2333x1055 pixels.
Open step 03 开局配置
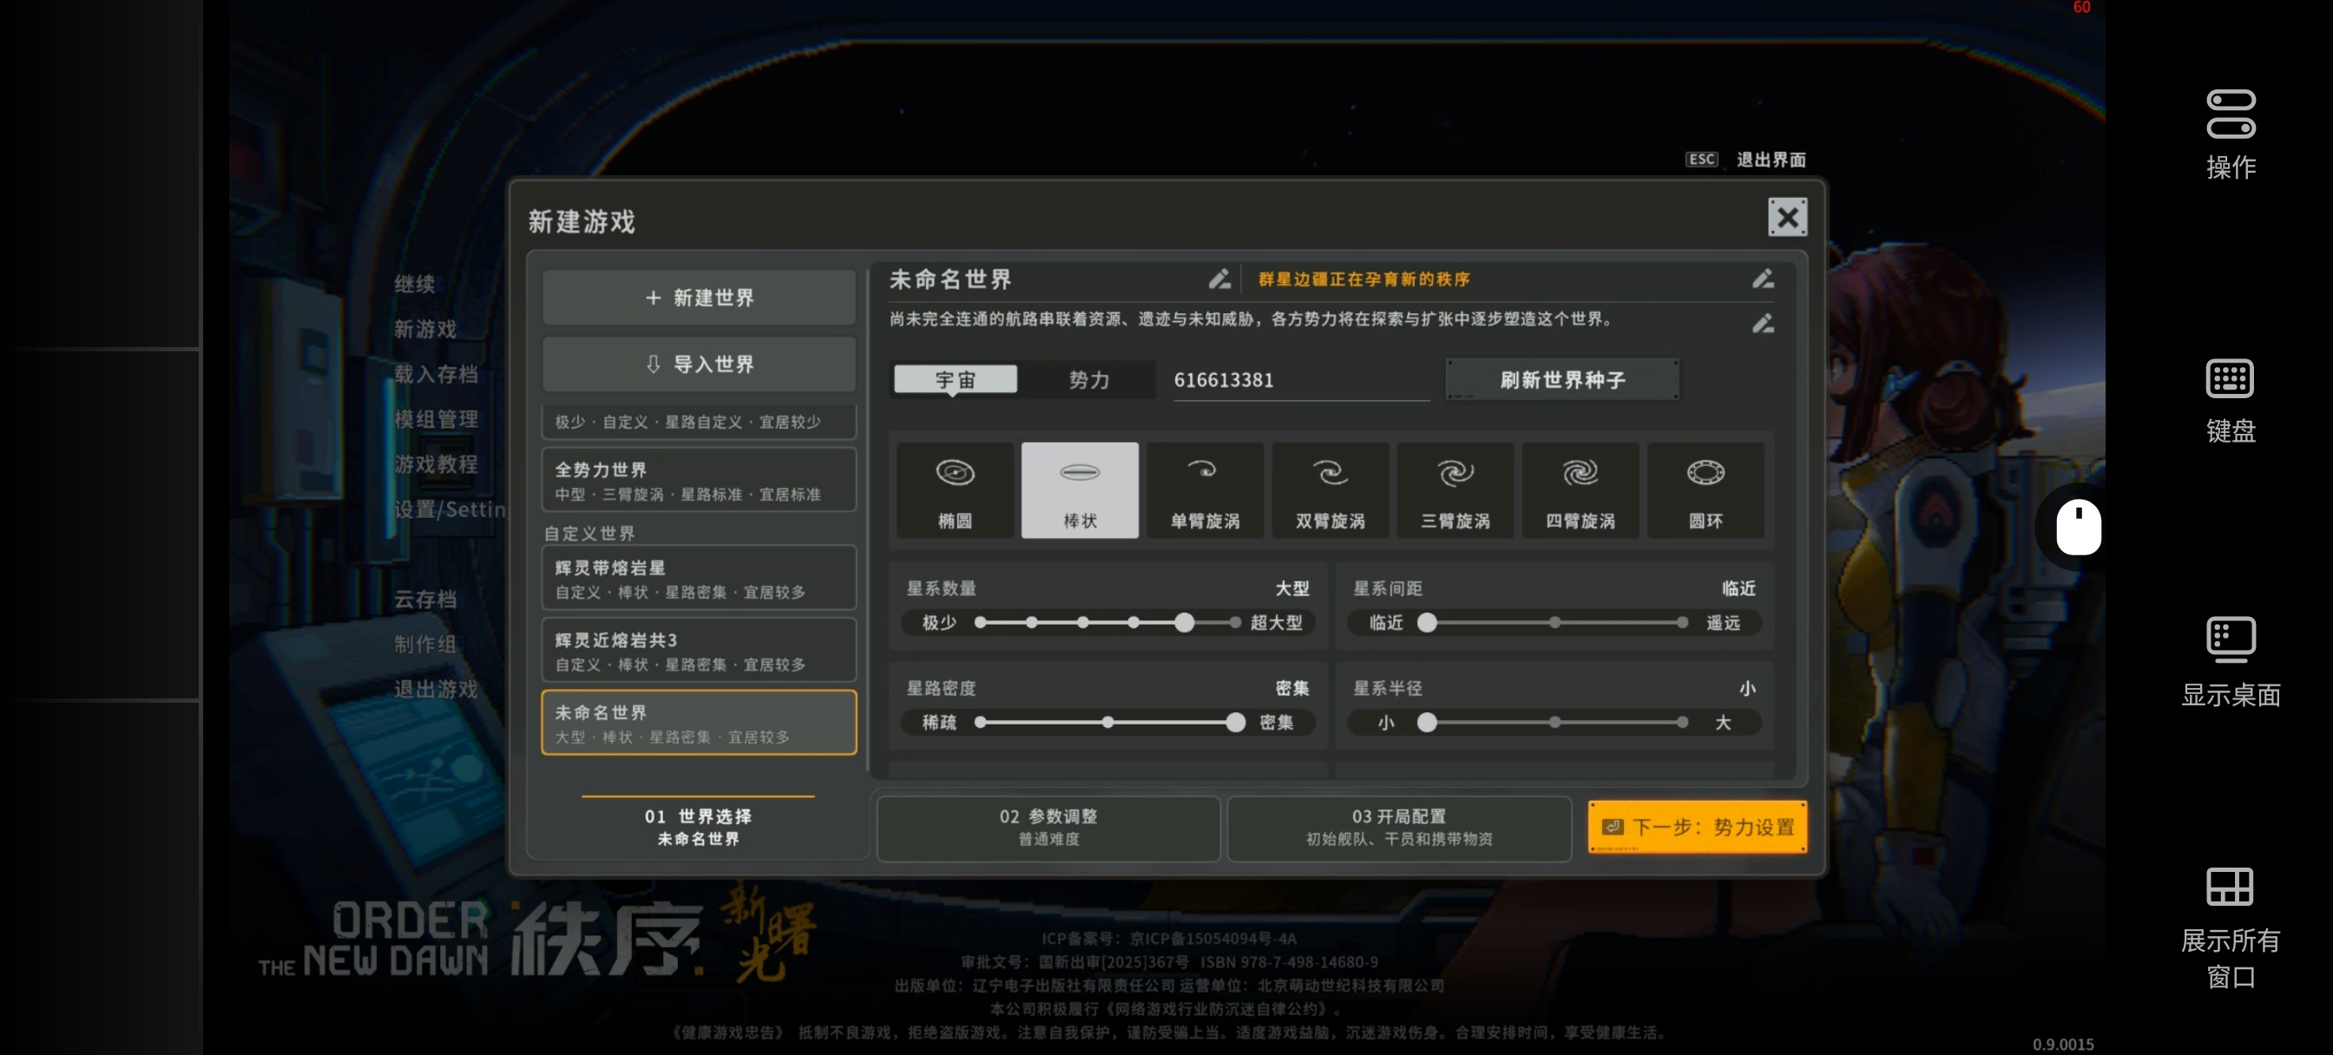tap(1398, 828)
